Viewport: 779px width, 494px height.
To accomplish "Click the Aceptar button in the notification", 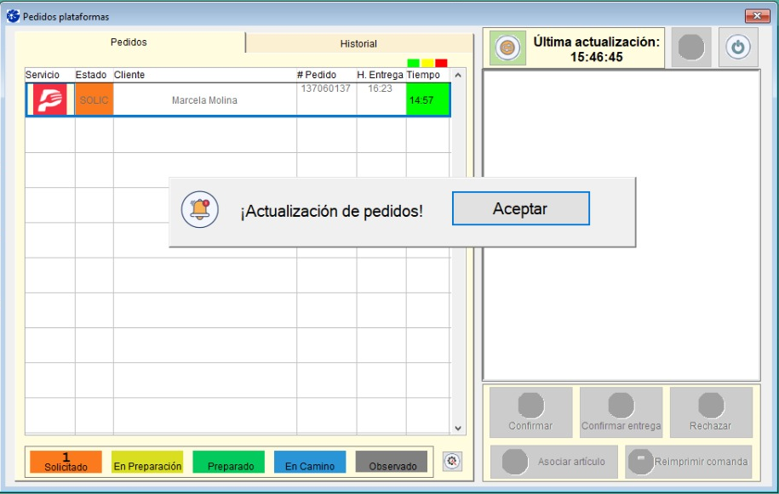I will coord(520,208).
